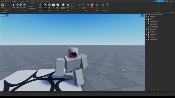Switch to Explorer bottom tab
Viewport: 175px width, 98px height.
tap(148, 90)
